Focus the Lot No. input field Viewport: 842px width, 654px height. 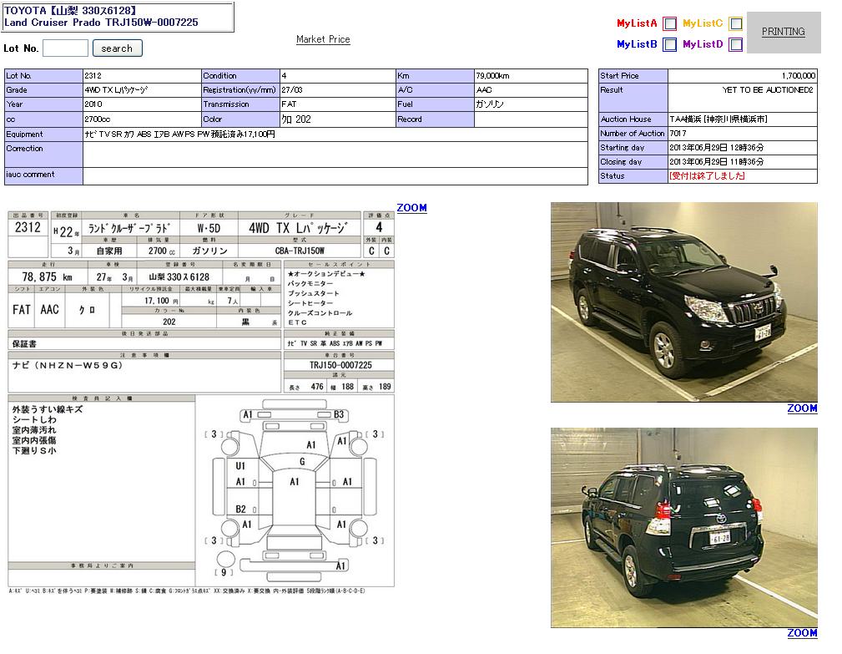point(65,48)
